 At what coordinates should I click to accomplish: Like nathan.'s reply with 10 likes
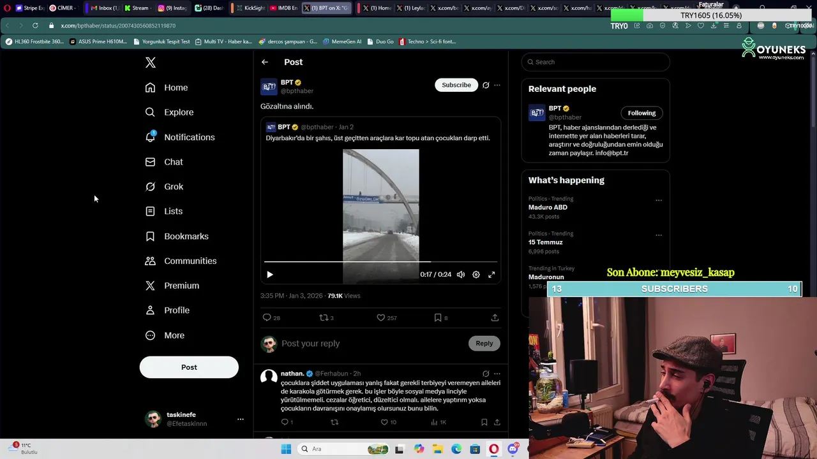coord(388,422)
